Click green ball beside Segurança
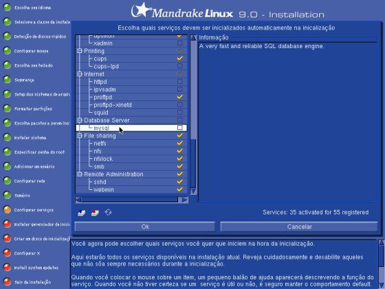This screenshot has width=385, height=289. tap(7, 80)
